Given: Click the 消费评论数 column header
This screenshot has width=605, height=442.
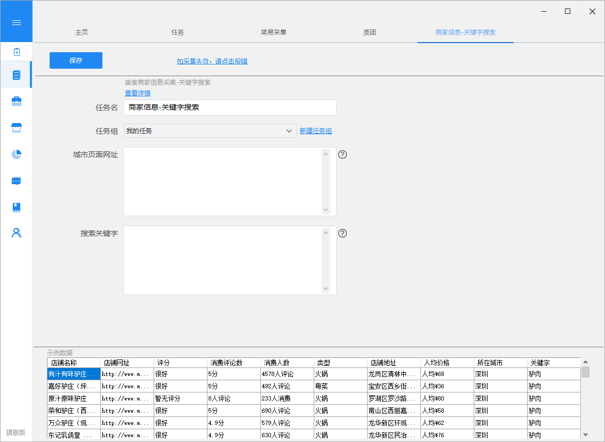Looking at the screenshot, I should point(234,363).
